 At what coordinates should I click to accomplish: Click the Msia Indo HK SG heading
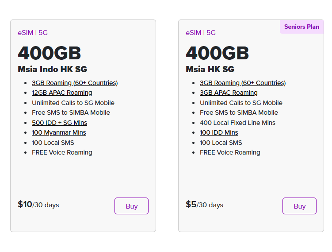click(x=53, y=69)
